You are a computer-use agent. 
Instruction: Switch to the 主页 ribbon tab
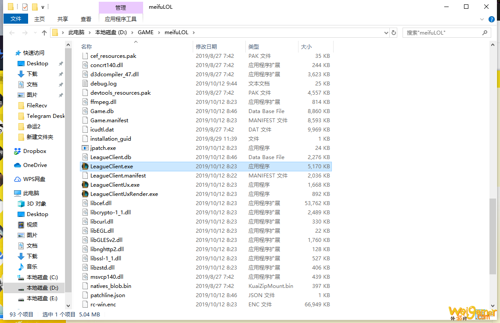tap(40, 19)
